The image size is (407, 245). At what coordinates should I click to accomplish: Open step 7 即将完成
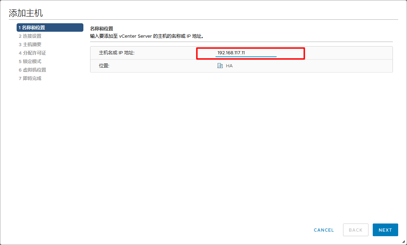30,78
